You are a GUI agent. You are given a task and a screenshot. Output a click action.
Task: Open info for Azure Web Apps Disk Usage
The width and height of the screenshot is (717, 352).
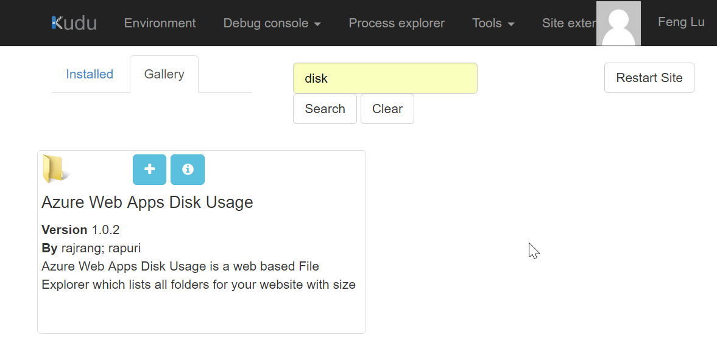pos(187,170)
